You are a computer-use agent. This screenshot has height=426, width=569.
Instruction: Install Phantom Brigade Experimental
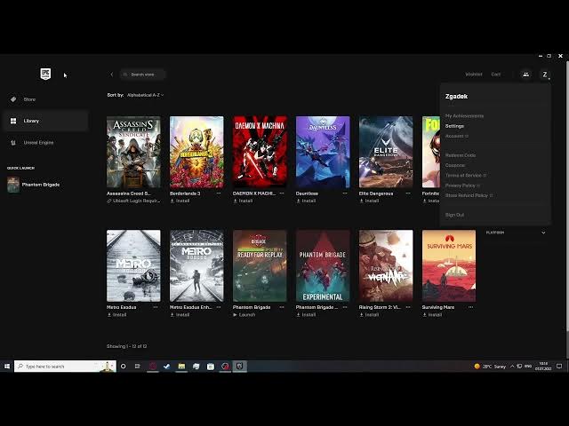point(306,315)
